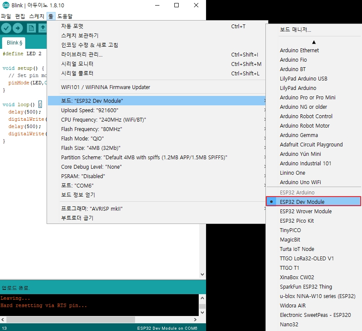362x331 pixels.
Task: Select TTGO T1 board
Action: (x=313, y=268)
